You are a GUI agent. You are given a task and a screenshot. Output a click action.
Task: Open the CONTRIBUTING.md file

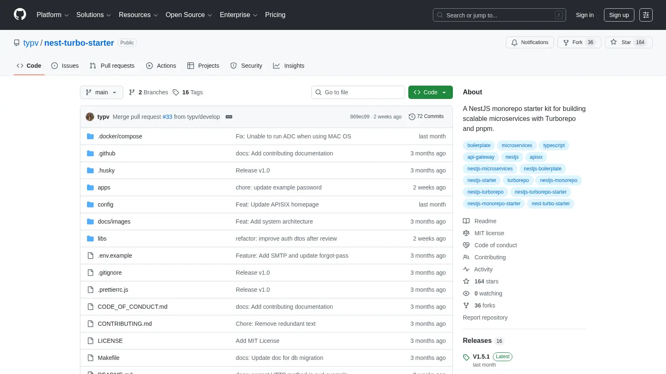125,324
